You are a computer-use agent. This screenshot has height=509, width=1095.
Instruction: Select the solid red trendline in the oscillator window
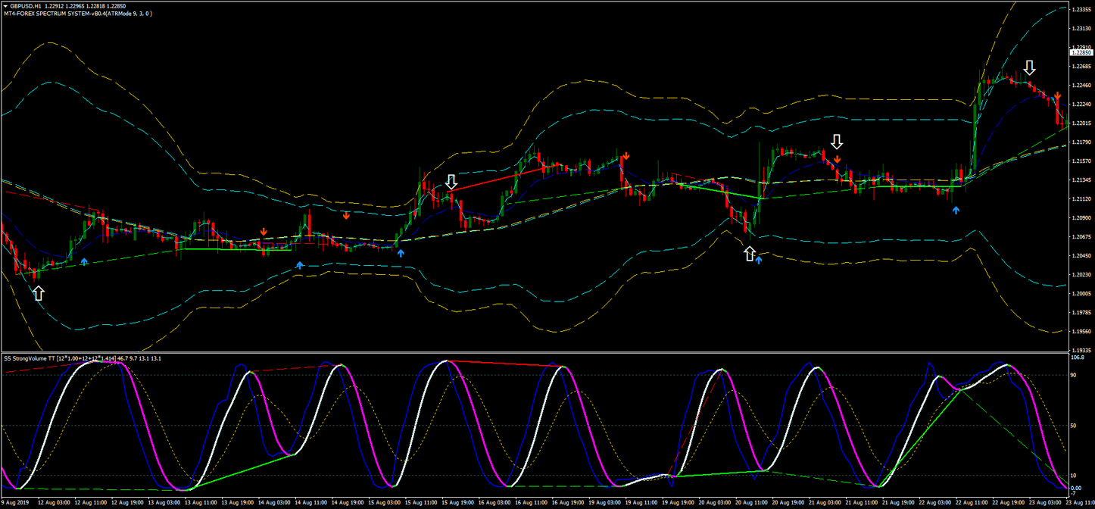click(x=506, y=364)
